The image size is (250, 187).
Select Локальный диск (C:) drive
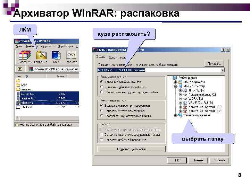pos(200,95)
